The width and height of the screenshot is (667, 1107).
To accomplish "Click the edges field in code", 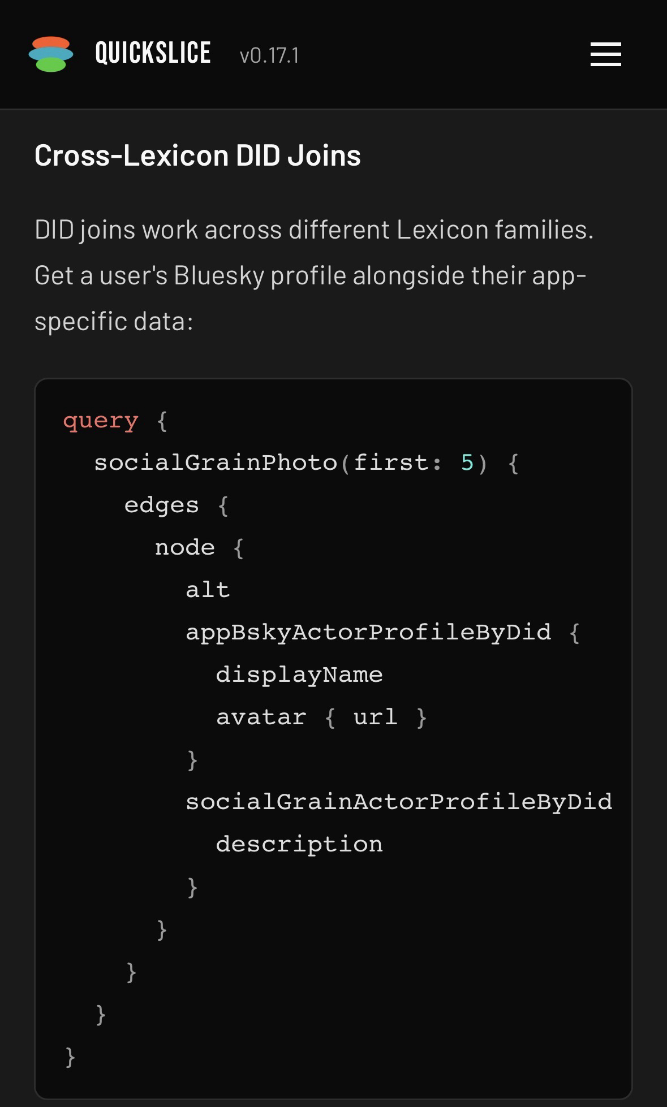I will (161, 505).
